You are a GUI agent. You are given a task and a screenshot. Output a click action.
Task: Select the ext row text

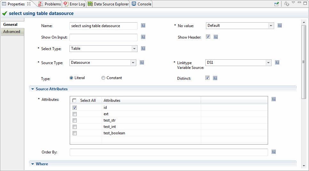coord(106,114)
